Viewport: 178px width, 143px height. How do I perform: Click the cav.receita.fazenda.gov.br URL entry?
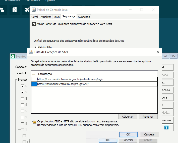point(97,79)
